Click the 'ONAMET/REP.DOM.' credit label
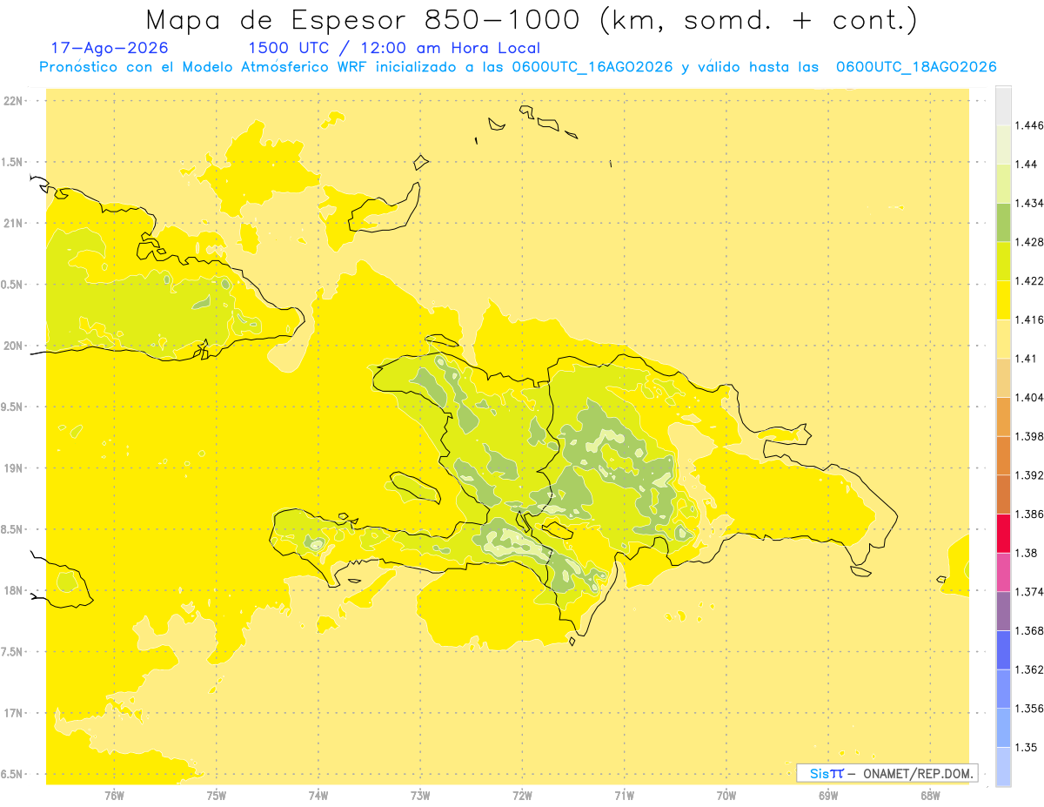The width and height of the screenshot is (1044, 807). [x=917, y=773]
